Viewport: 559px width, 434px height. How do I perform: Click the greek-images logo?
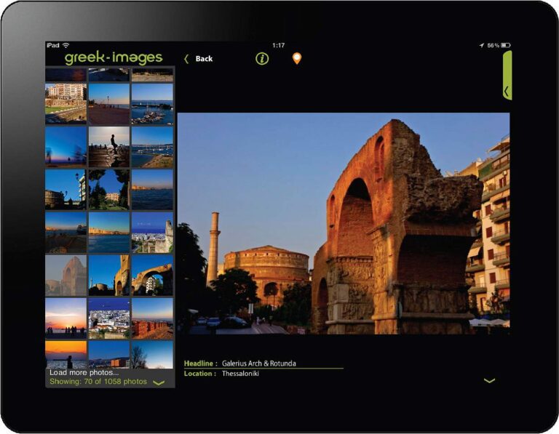[114, 58]
